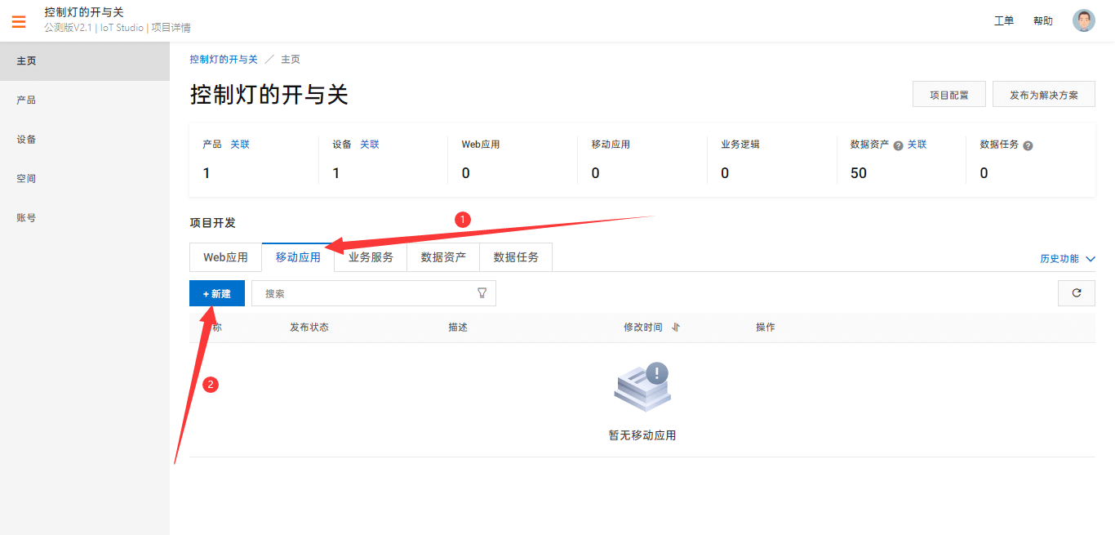Open the 业务服务 tab
Screen dimensions: 1115x535
[371, 256]
